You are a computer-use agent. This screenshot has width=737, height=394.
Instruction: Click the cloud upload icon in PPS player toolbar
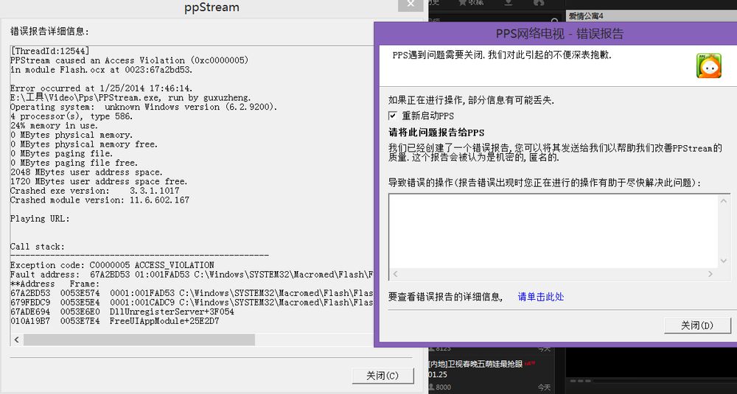[539, 3]
